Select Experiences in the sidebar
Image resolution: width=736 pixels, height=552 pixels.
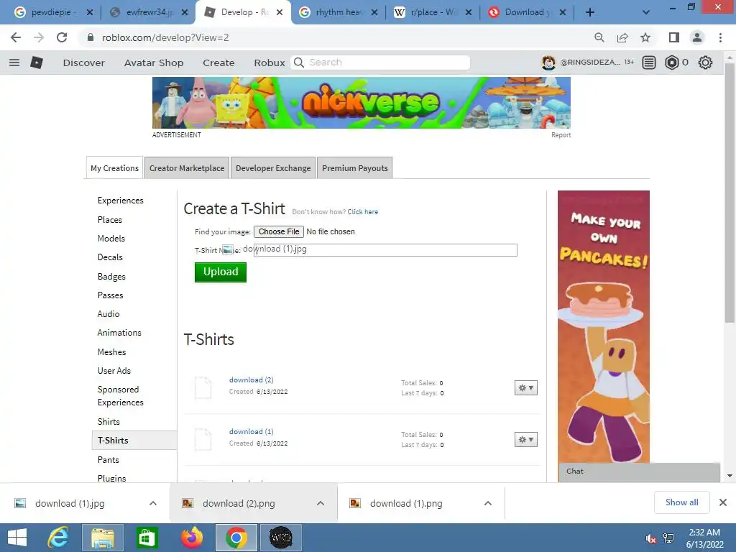[121, 201]
